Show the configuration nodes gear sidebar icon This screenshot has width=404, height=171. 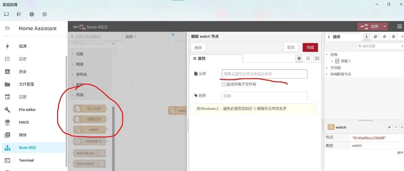pyautogui.click(x=393, y=36)
